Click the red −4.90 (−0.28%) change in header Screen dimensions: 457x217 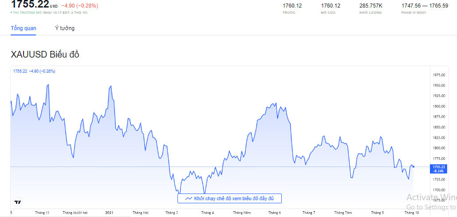(x=79, y=6)
